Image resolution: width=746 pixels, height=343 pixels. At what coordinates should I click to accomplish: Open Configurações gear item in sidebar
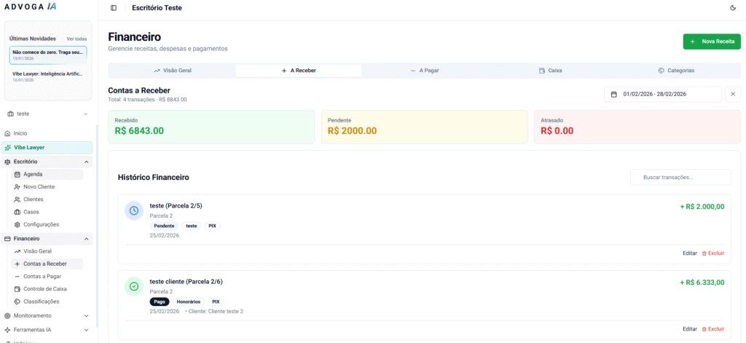pos(41,224)
